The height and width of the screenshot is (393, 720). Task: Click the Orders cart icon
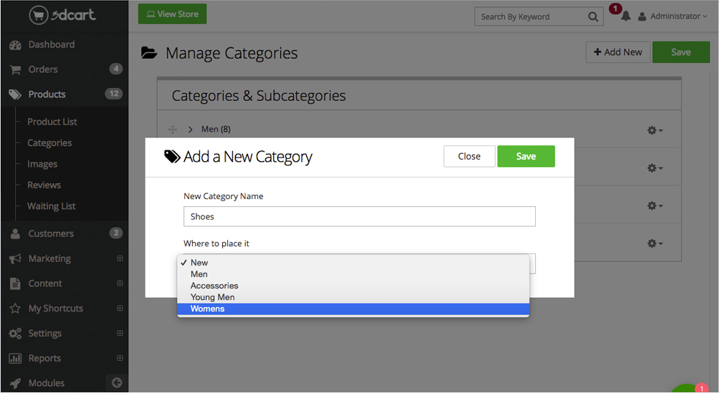coord(15,69)
